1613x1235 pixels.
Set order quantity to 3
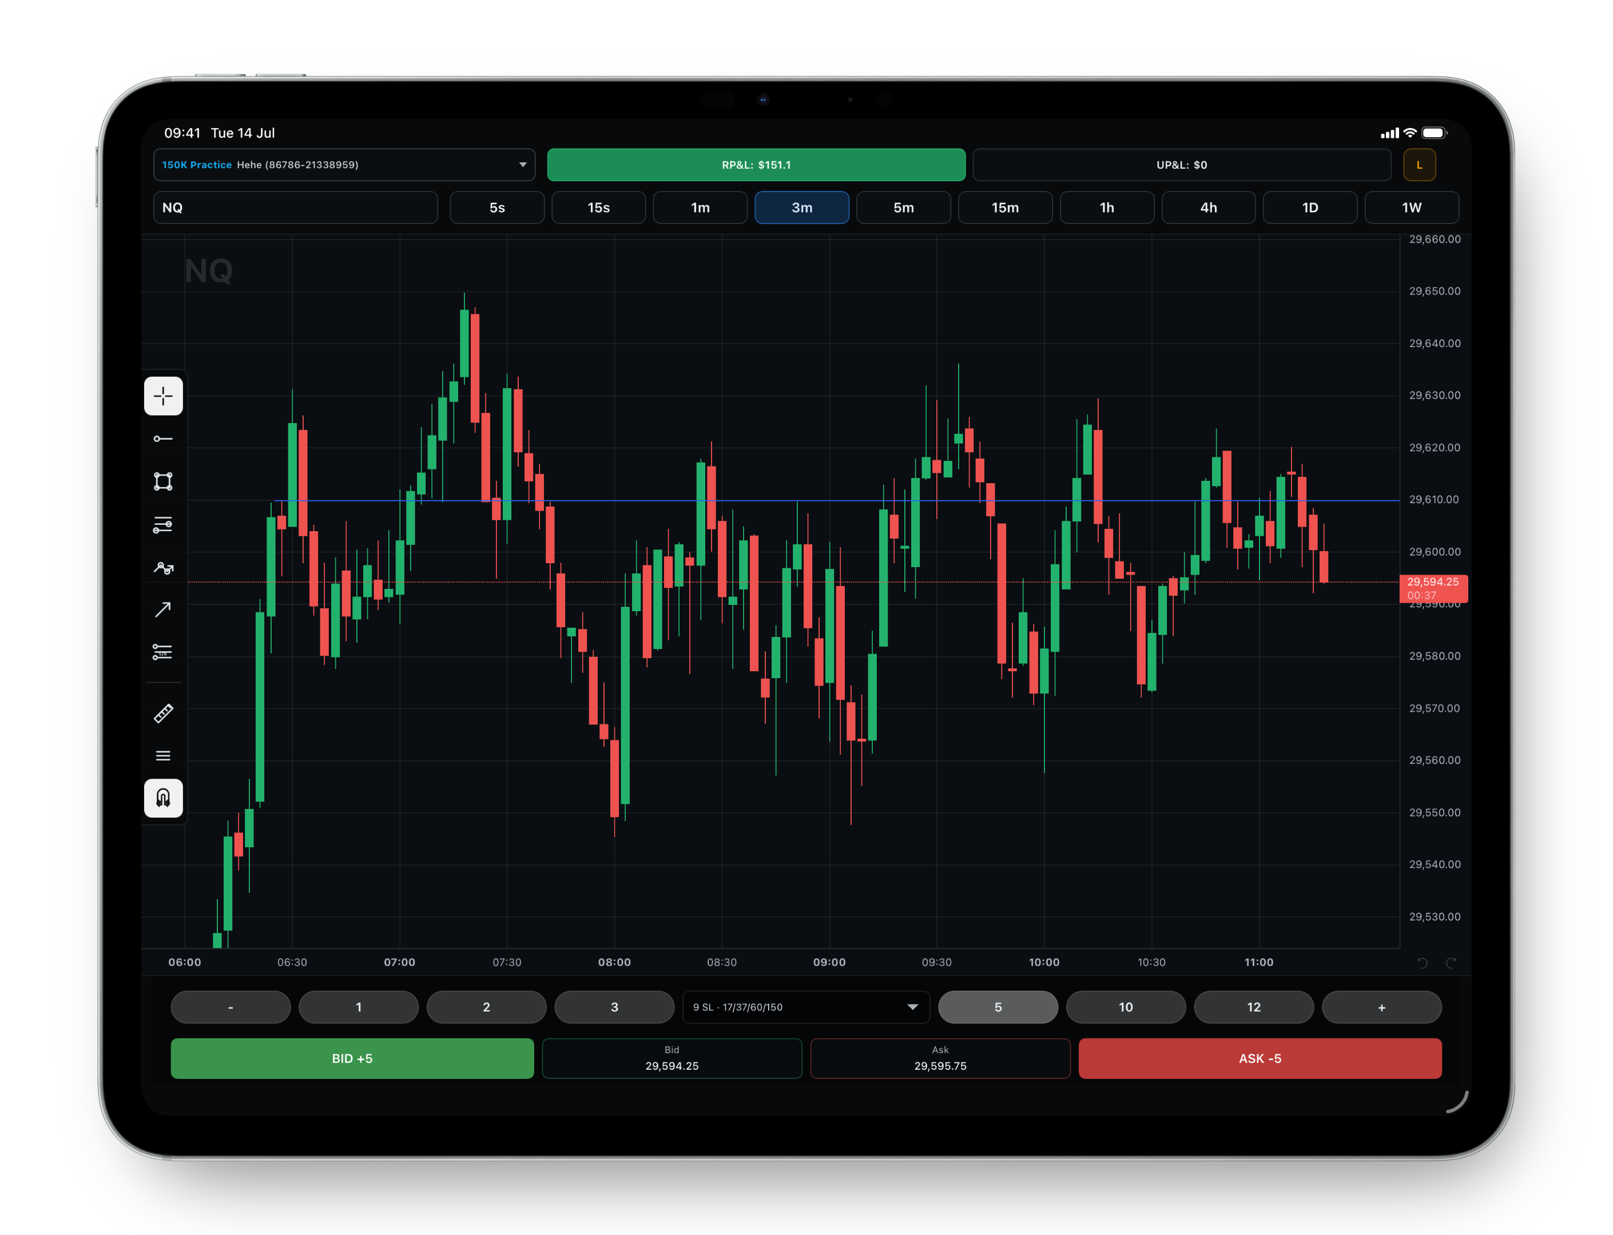(x=614, y=1007)
